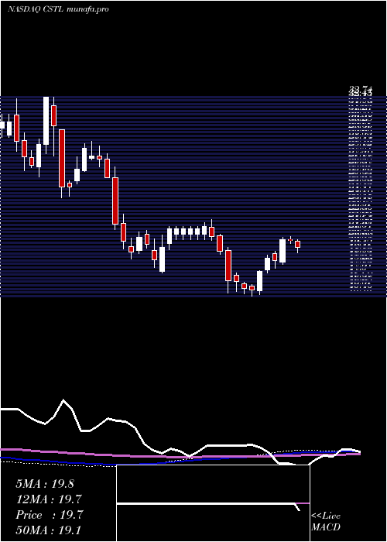Click the 5MA : 19.8 value

45,484
